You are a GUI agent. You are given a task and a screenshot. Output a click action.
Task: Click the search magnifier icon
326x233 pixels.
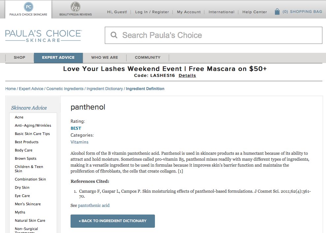(114, 35)
